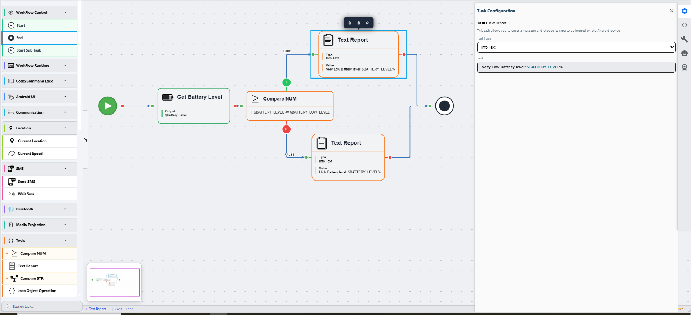Choose Current Location task
This screenshot has width=691, height=315.
pyautogui.click(x=40, y=141)
